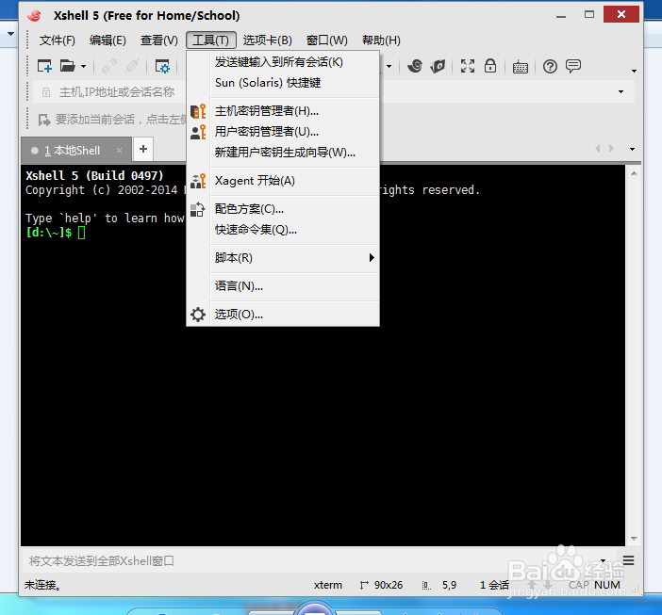This screenshot has width=662, height=615.
Task: Select Sun (Solaris) 快捷键 menu item
Action: 283,83
